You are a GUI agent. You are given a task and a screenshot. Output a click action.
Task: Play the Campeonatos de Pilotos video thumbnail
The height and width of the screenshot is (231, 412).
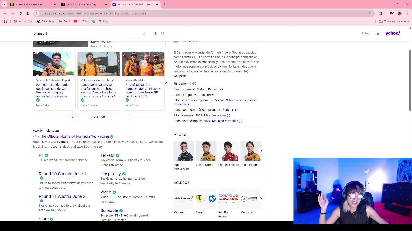143,64
